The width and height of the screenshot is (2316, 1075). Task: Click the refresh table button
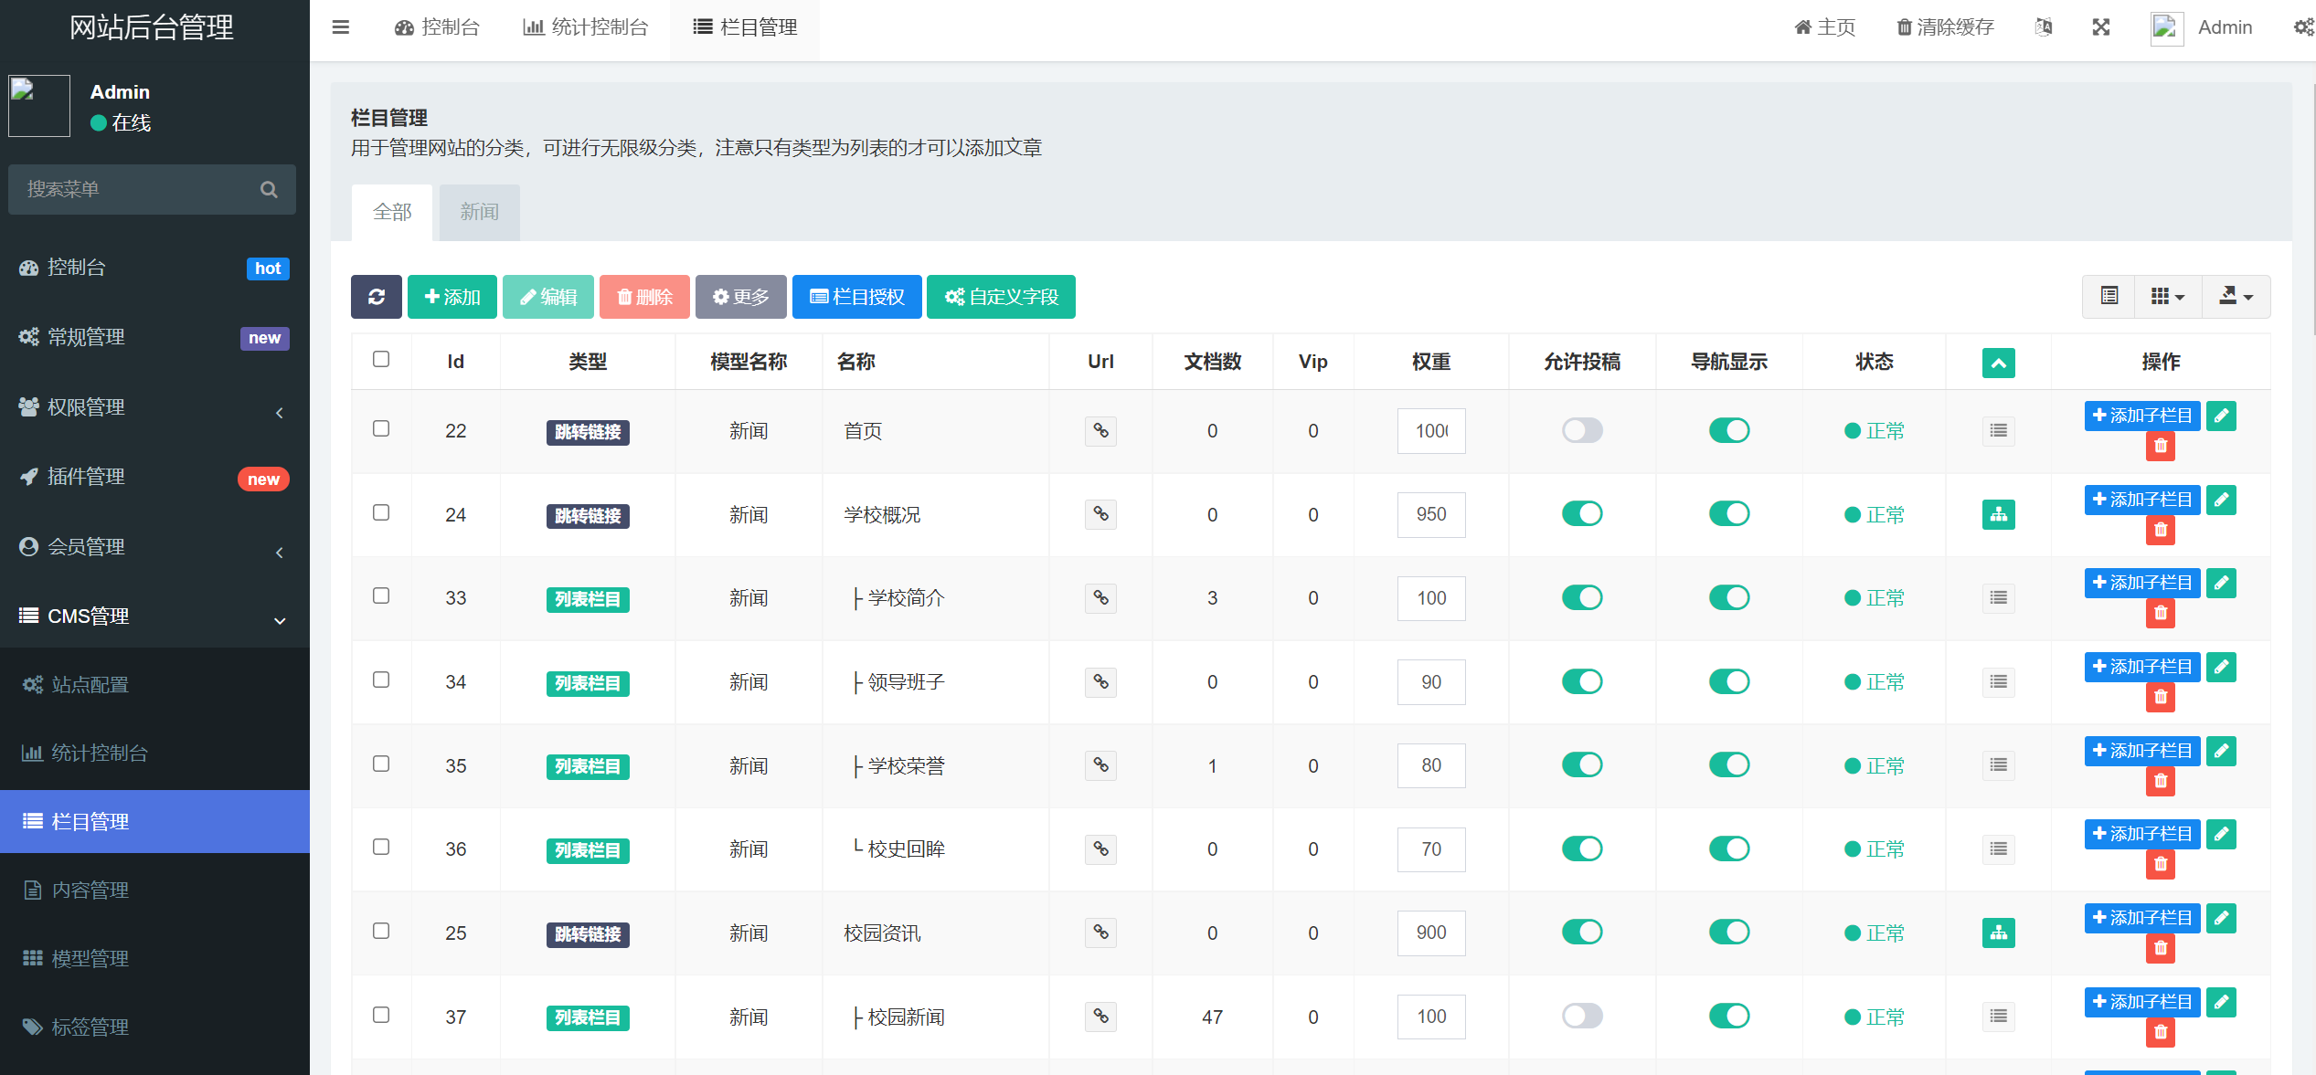click(377, 297)
